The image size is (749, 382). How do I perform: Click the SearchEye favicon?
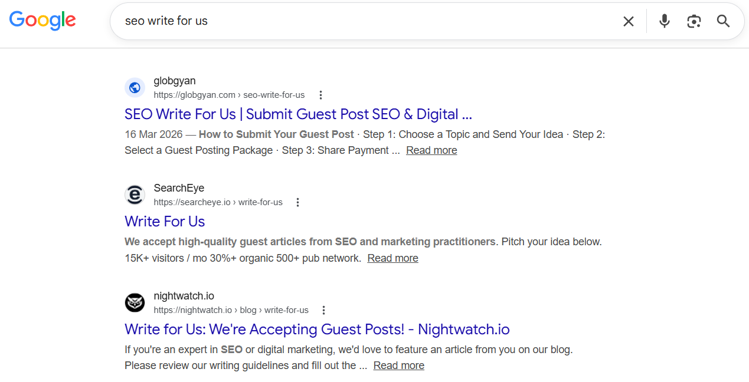[x=135, y=195]
